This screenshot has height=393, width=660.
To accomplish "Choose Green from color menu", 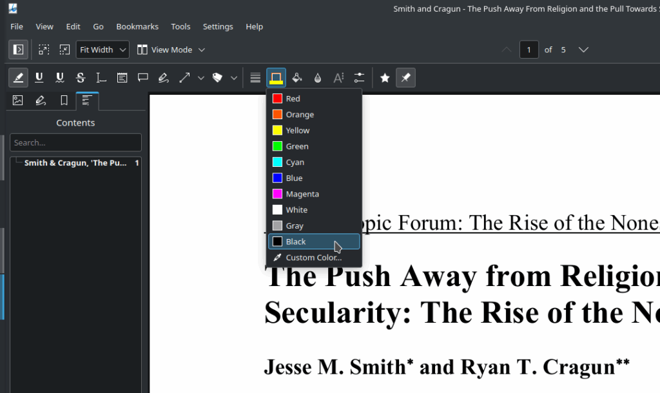I will (x=314, y=146).
